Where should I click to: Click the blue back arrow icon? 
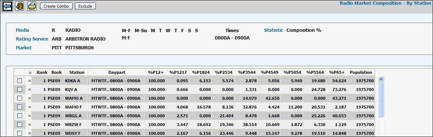[x=7, y=6]
